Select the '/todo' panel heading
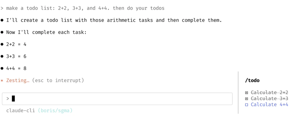This screenshot has width=294, height=126. (x=252, y=81)
